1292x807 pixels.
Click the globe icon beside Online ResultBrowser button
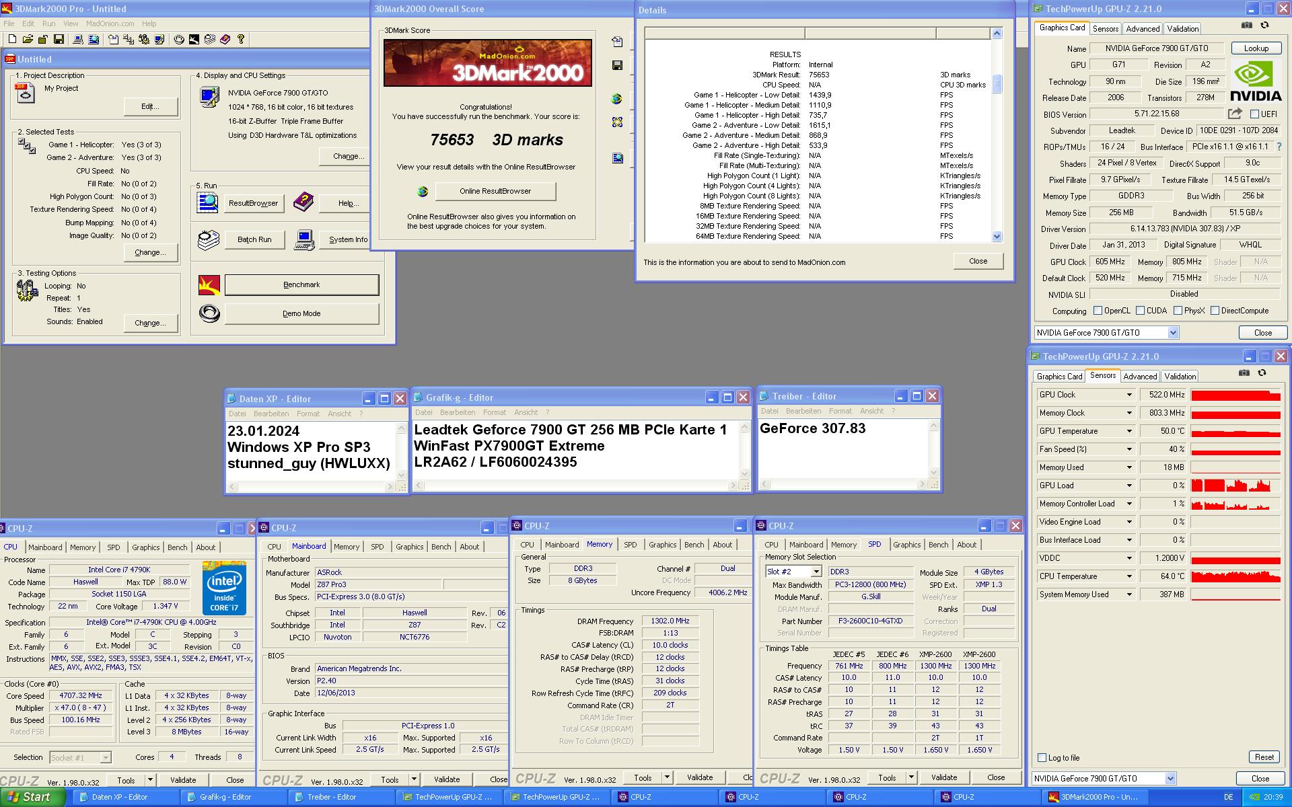pos(423,192)
